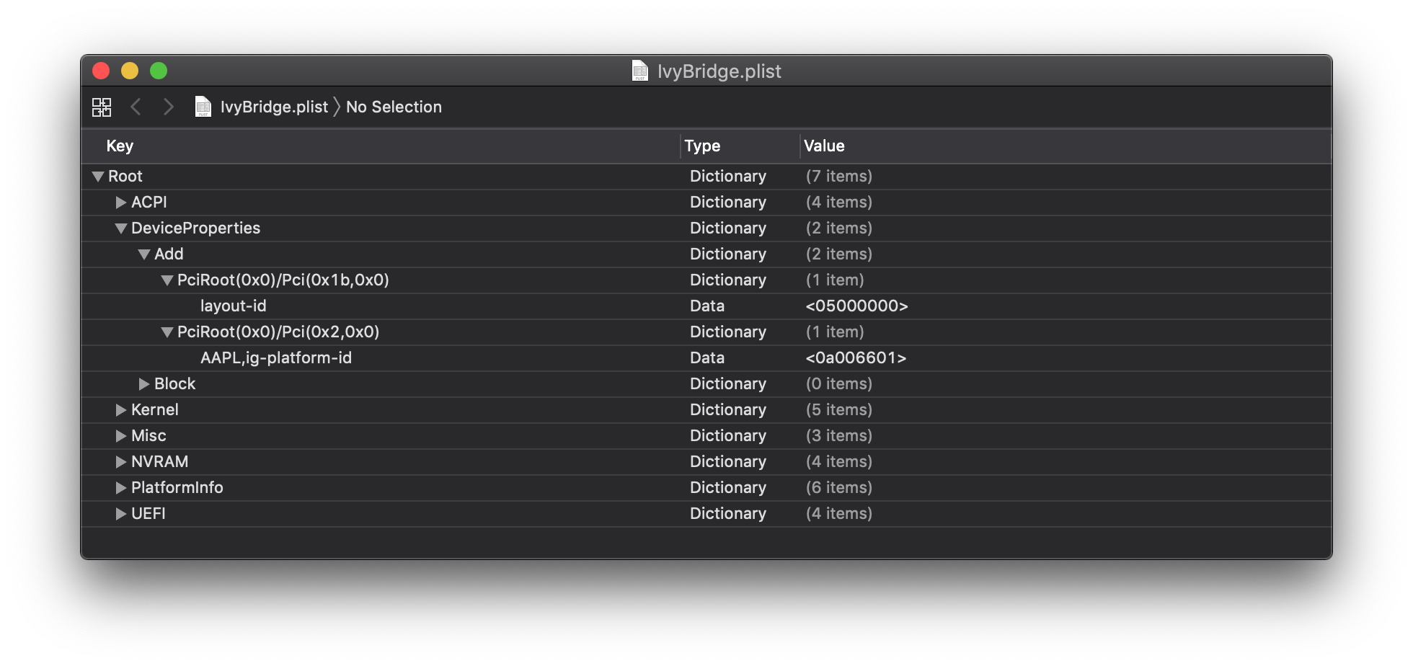Click the (4 items) value for NVRAM

[839, 461]
